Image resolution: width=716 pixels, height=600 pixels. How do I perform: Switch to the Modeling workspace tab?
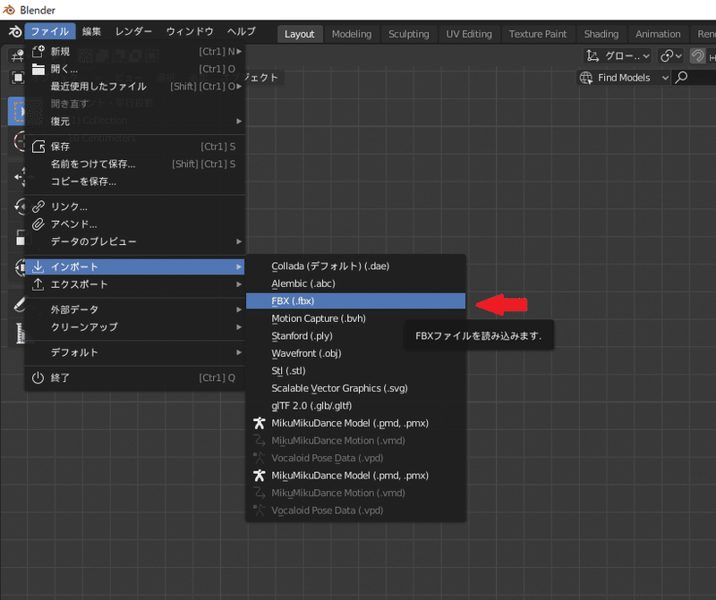click(352, 34)
